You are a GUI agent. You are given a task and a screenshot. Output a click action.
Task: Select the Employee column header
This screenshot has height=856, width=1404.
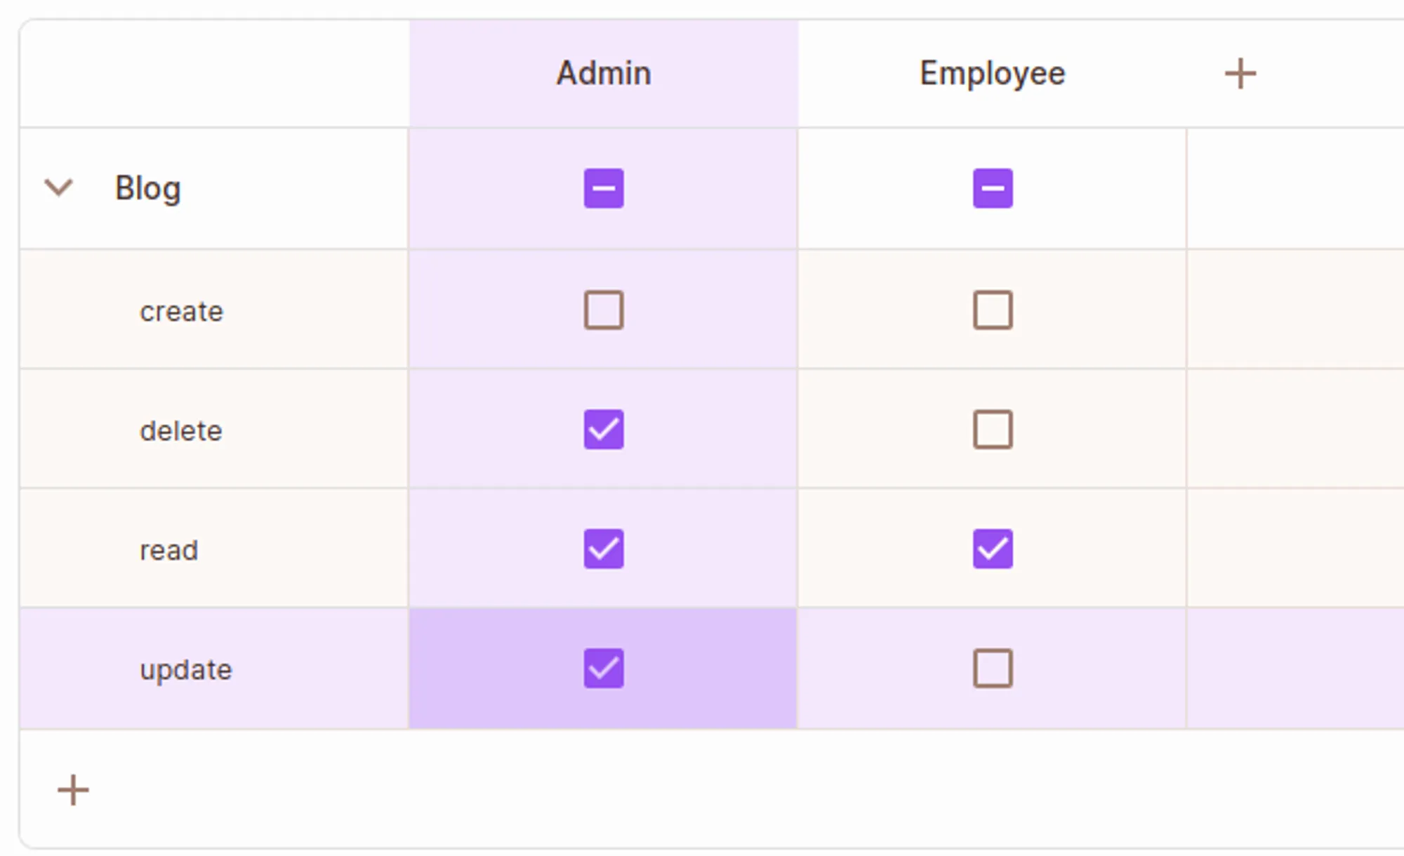[x=992, y=74]
